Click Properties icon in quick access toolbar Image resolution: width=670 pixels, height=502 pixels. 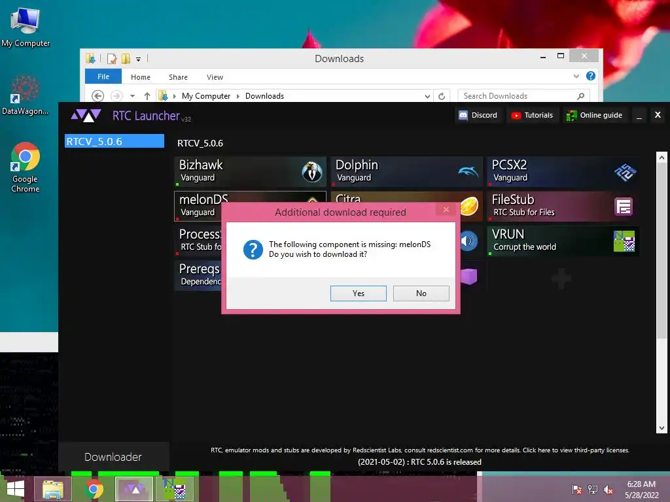coord(112,58)
